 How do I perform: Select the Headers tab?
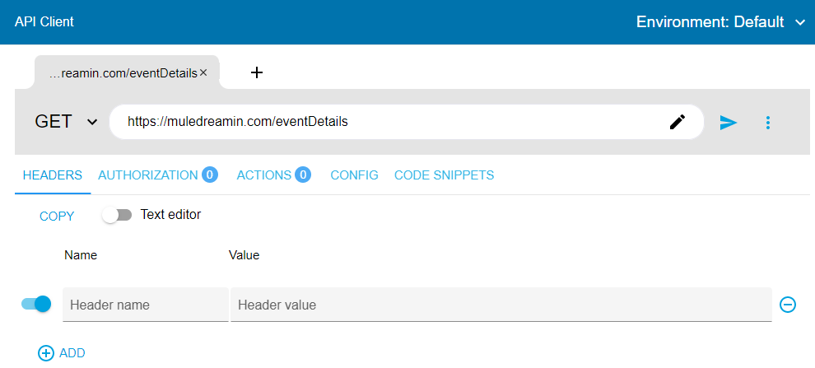53,175
